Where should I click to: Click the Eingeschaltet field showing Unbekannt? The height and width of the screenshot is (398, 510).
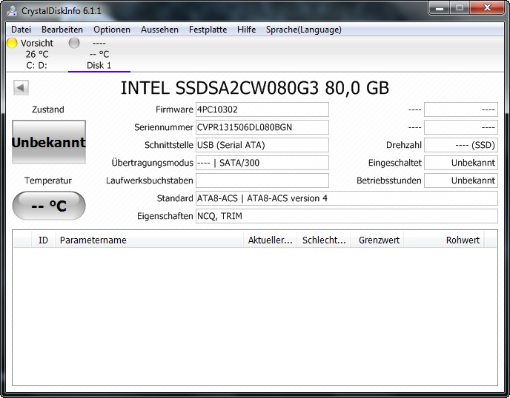[x=461, y=163]
